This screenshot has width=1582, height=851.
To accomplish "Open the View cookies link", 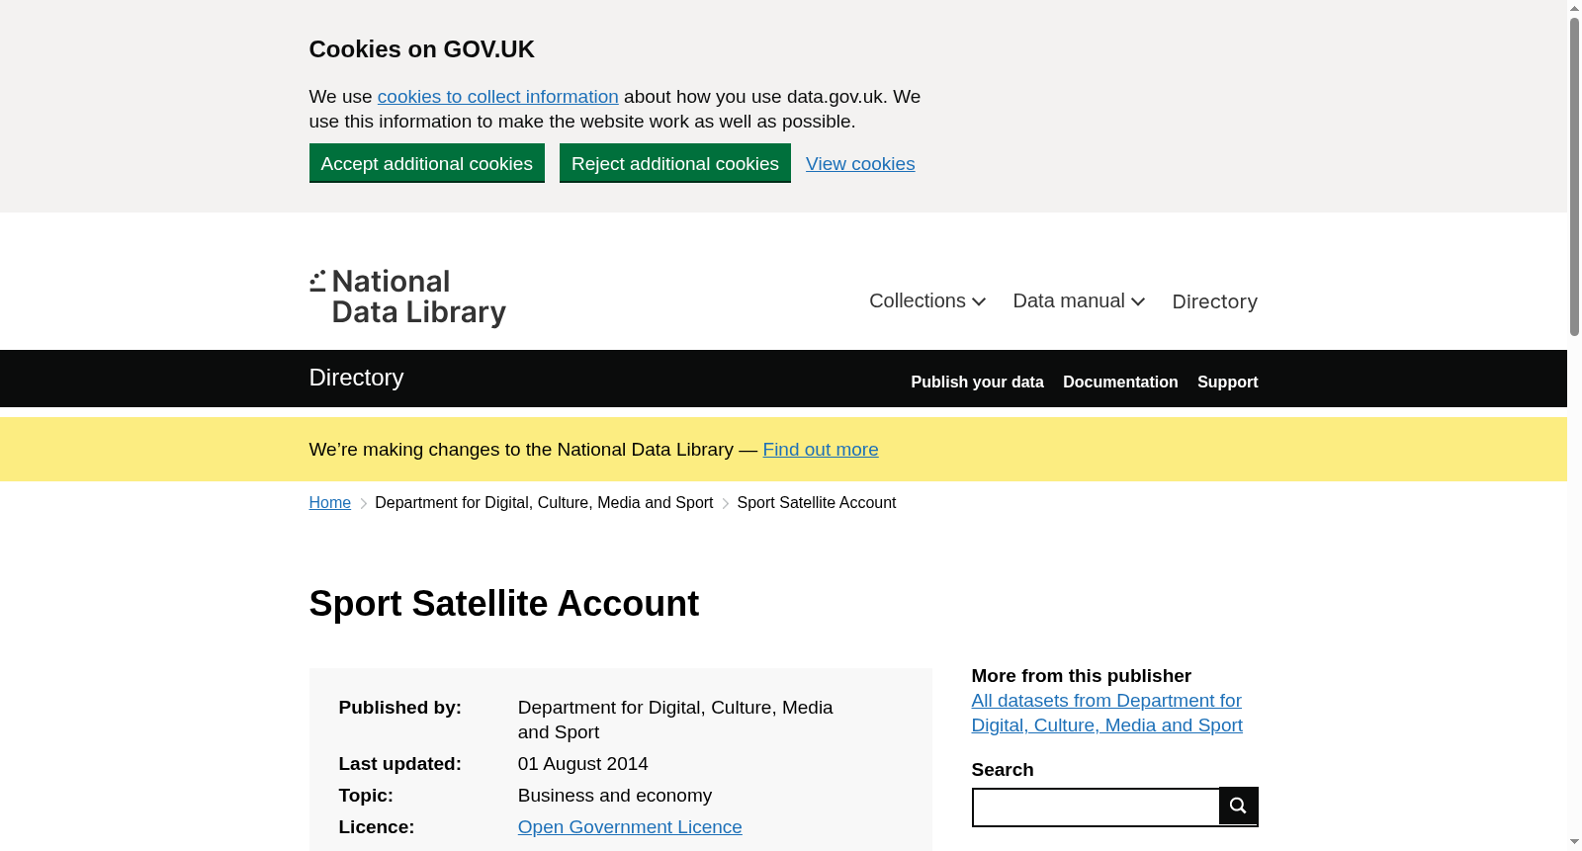I will (x=860, y=164).
